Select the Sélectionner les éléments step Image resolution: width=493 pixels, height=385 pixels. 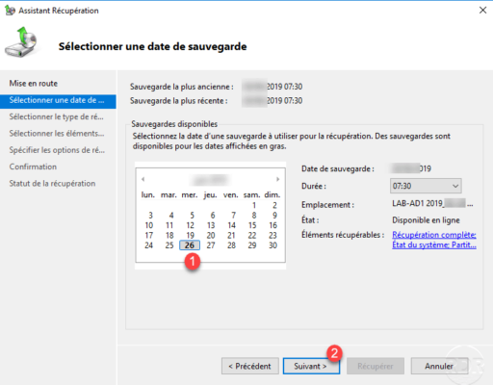(x=57, y=134)
